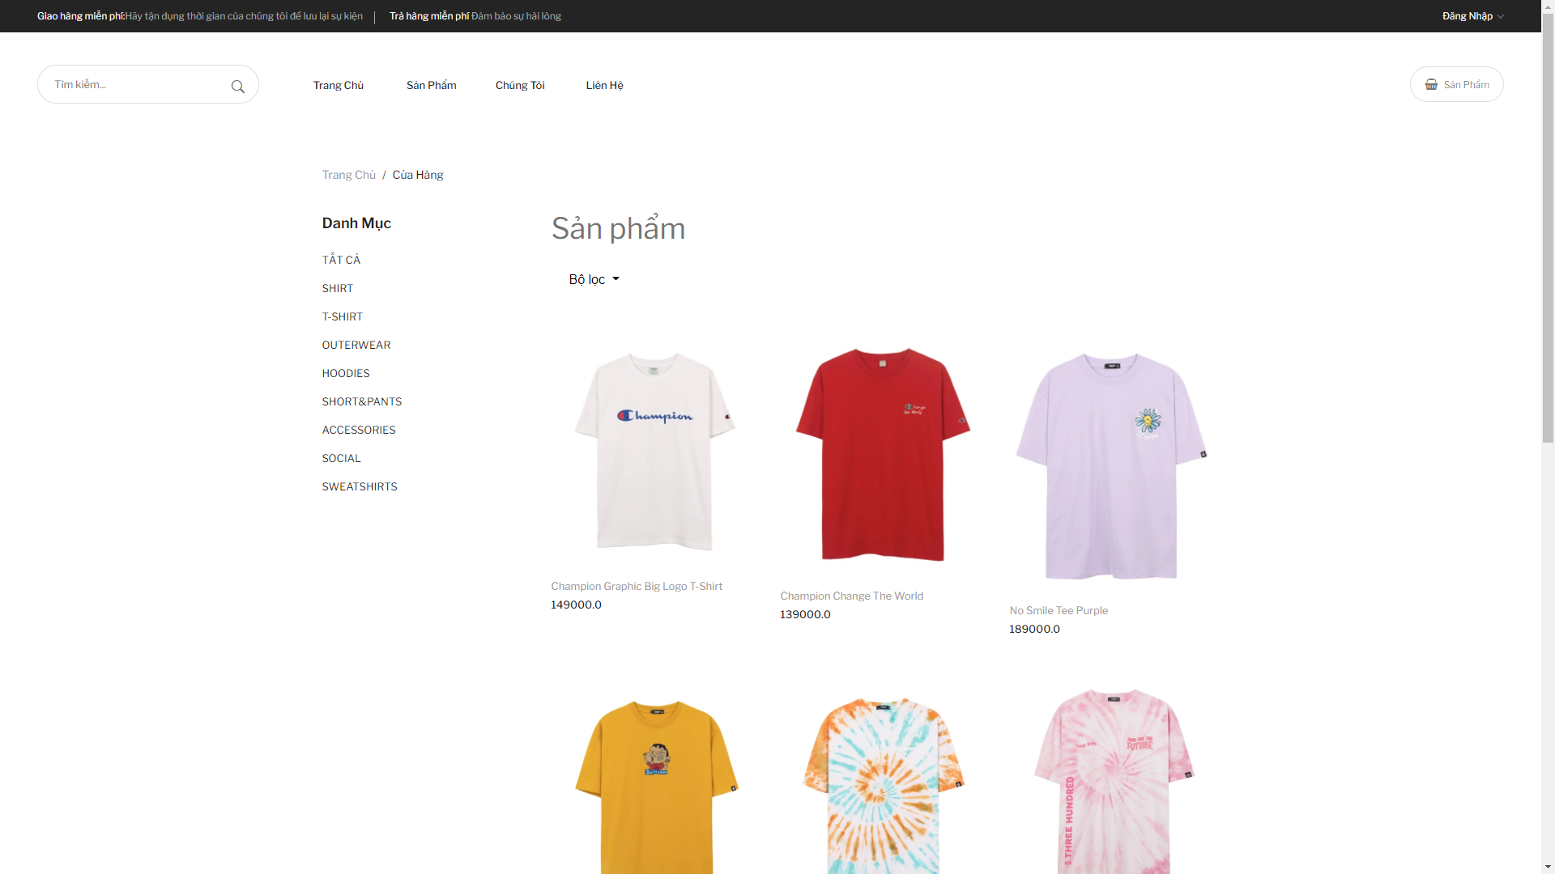Show the TẤT CẢ category
Image resolution: width=1555 pixels, height=874 pixels.
coord(340,260)
